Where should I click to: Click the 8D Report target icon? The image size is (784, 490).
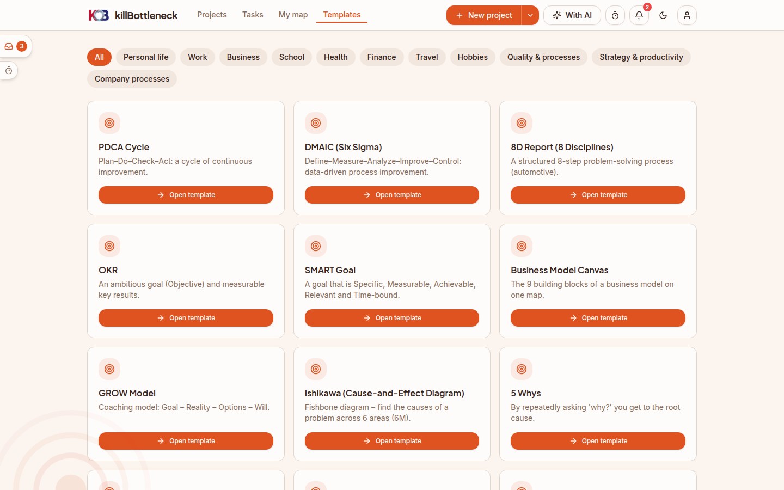(522, 123)
